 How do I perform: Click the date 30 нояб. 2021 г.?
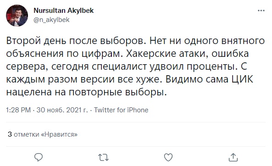62,110
